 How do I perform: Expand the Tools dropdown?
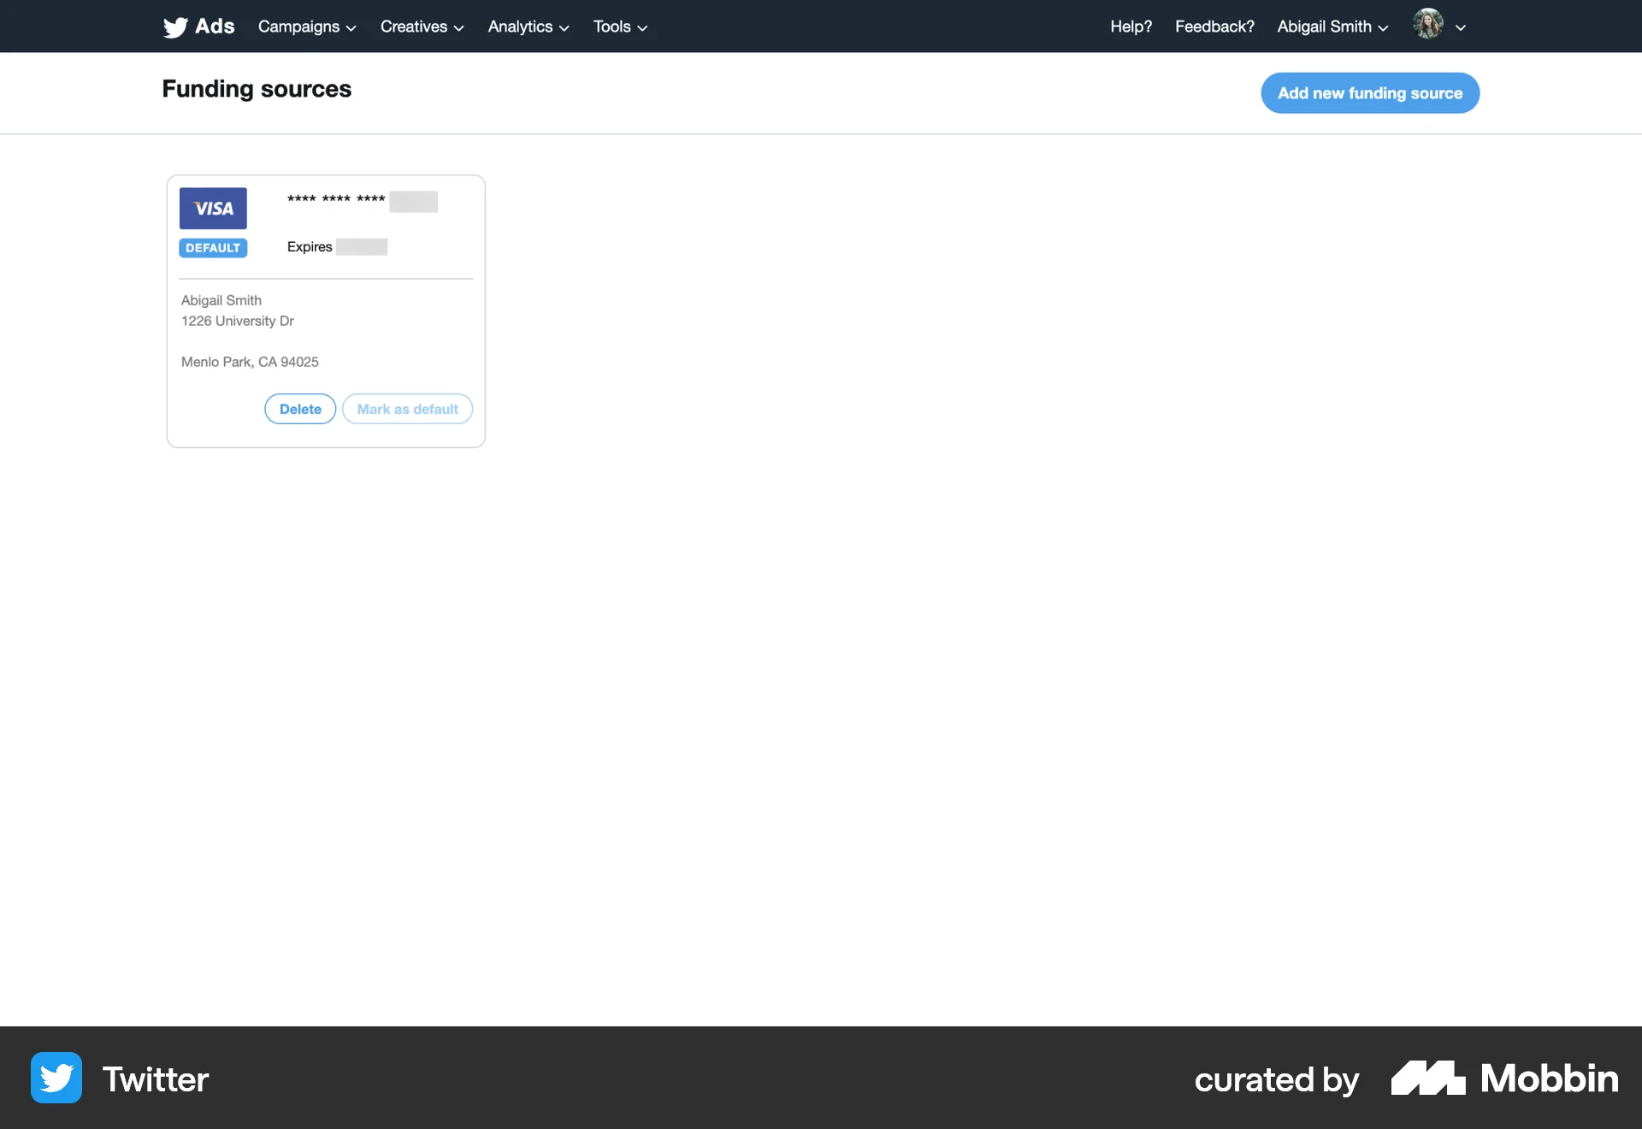619,27
